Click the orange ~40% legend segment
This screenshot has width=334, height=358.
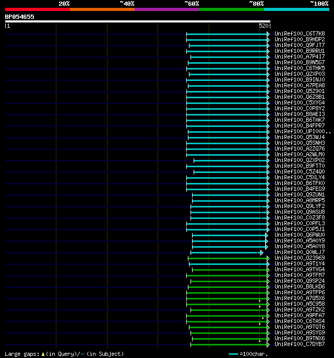pos(102,9)
